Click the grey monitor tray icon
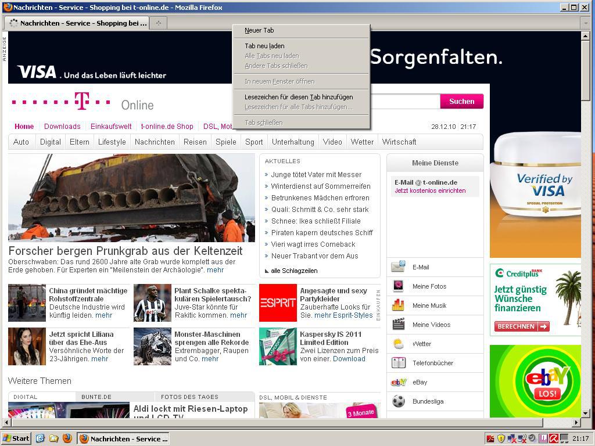 [x=564, y=439]
